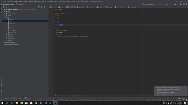Viewport: 188px width, 105px height.
Task: Select App.test.js in project tree
Action: (x=11, y=23)
